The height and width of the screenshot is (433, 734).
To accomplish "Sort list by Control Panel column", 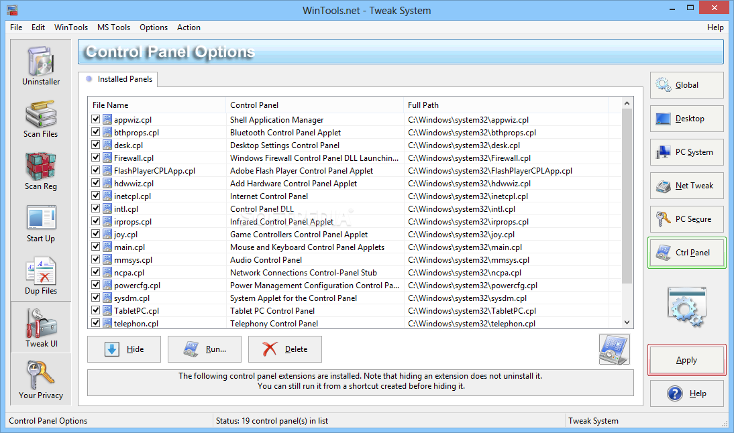I will (x=315, y=105).
